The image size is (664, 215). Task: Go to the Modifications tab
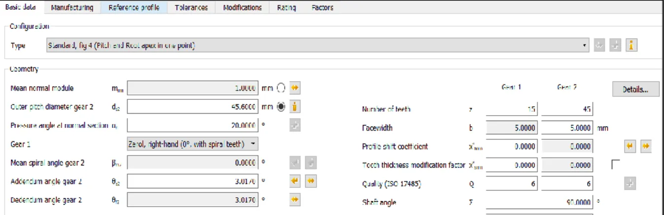[242, 7]
